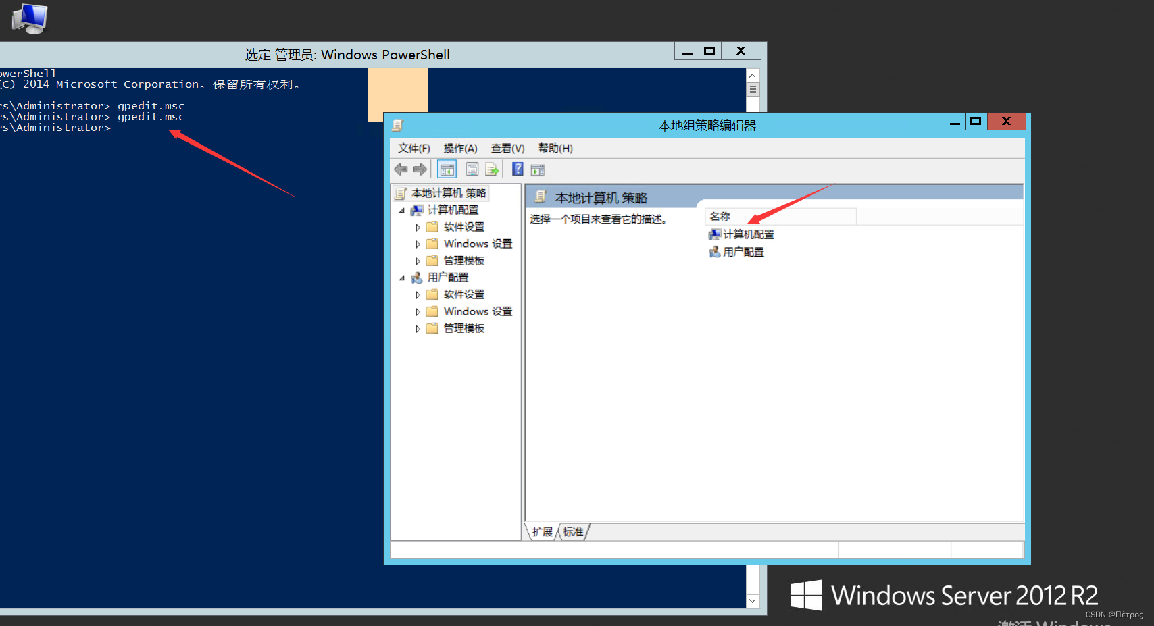The height and width of the screenshot is (626, 1154).
Task: Toggle the show/hide console tree toolbar icon
Action: coord(447,169)
